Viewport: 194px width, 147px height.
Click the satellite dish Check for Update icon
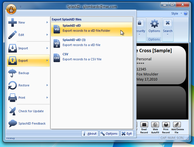13,111
